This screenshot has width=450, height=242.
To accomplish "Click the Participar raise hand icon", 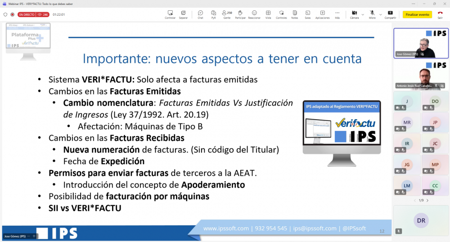I will [240, 14].
